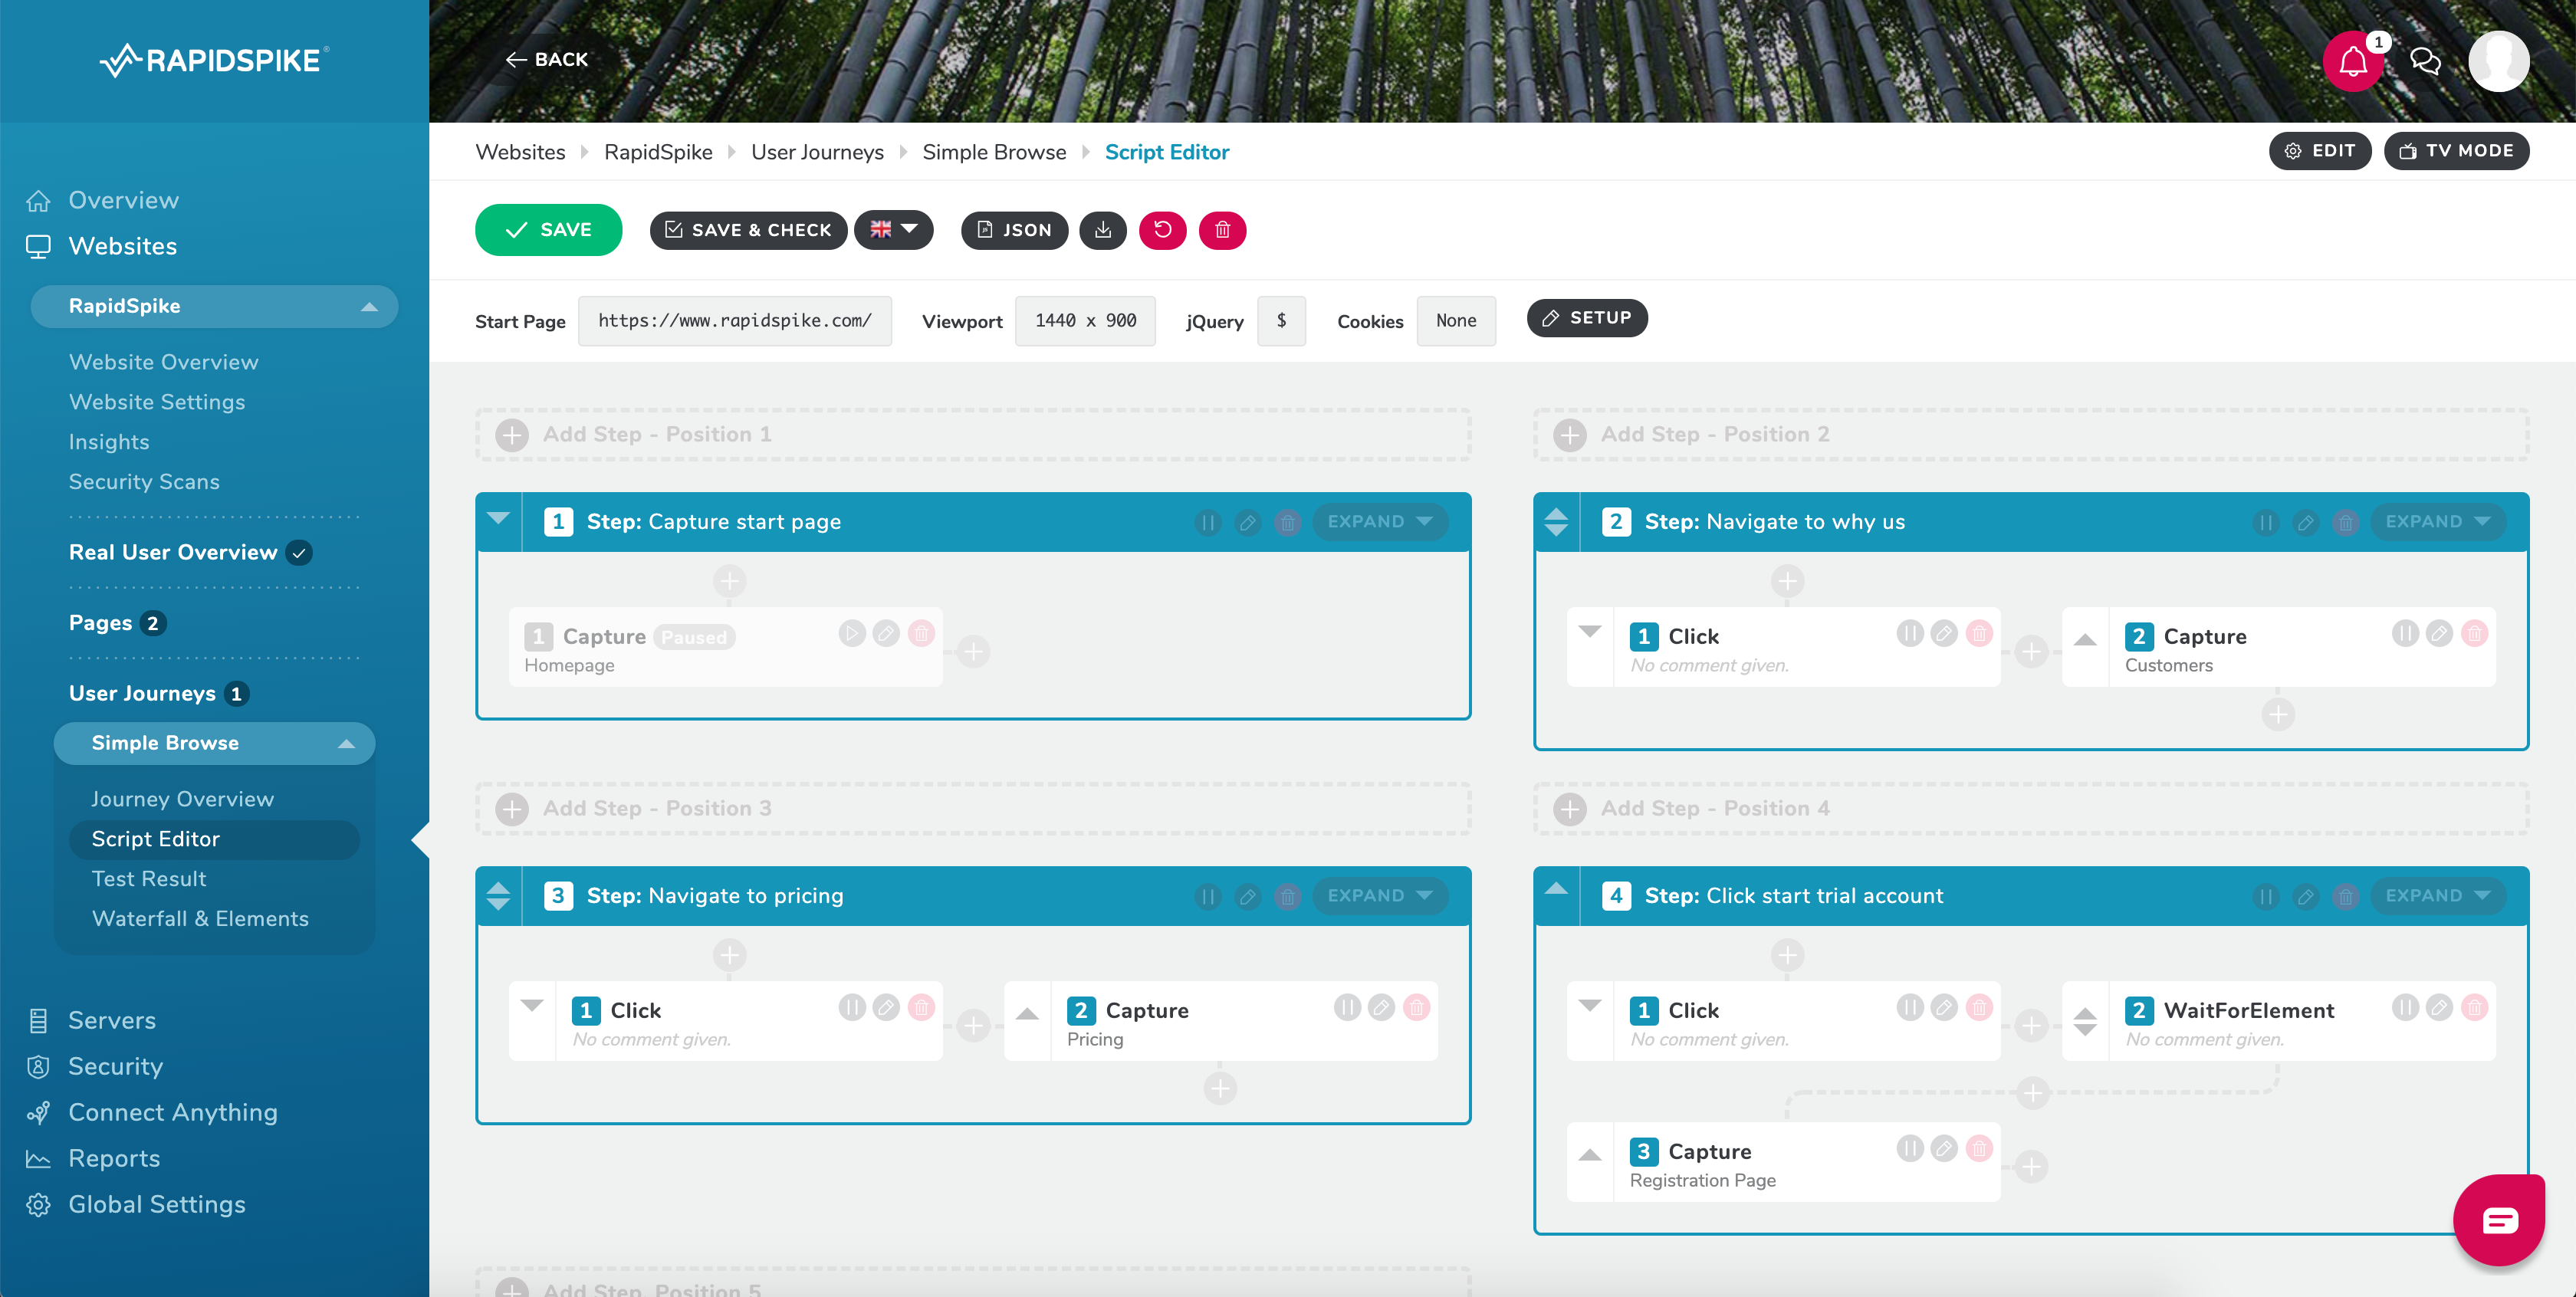This screenshot has height=1297, width=2576.
Task: Edit the Capture start page step
Action: tap(1247, 522)
